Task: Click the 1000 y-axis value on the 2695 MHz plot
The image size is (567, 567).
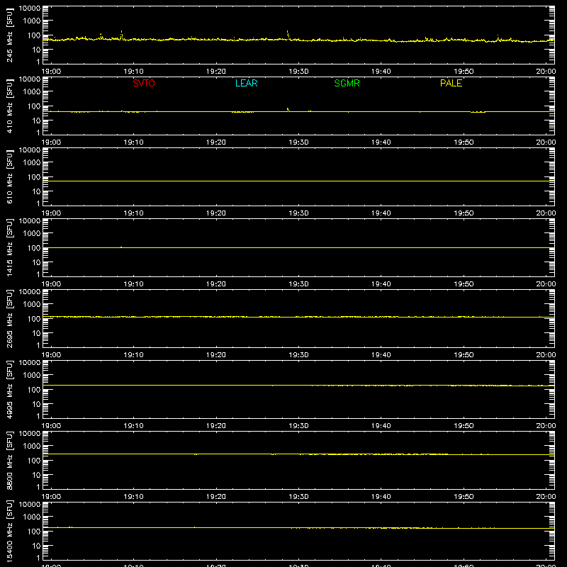Action: 32,305
